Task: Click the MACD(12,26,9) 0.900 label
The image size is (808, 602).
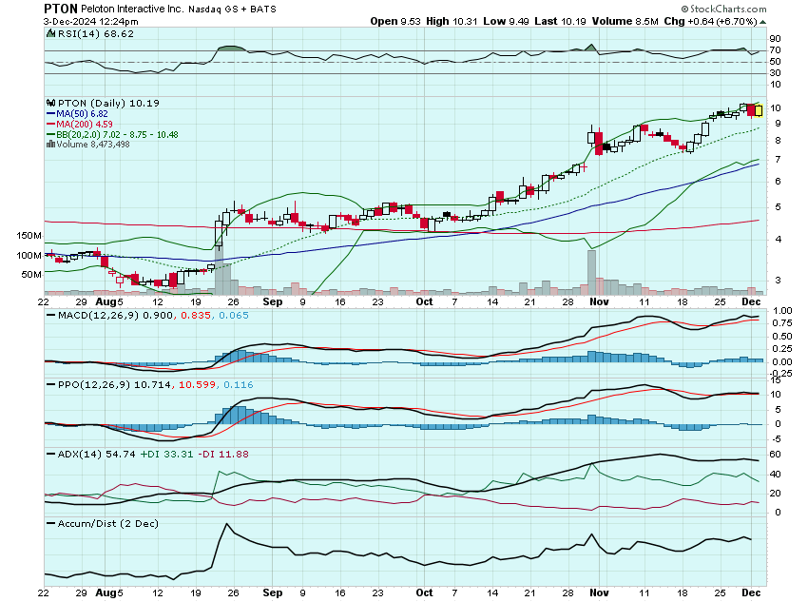Action: point(115,315)
